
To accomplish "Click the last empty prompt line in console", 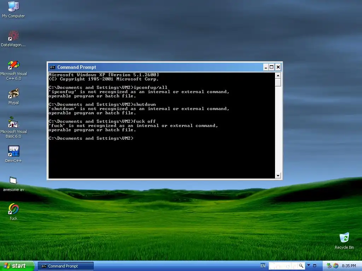I will 91,138.
